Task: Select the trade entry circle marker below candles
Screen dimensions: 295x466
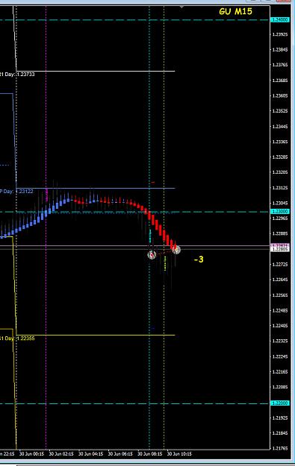Action: 152,255
